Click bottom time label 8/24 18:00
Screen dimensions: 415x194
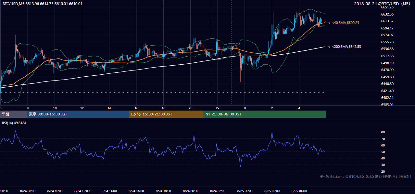click(163, 191)
